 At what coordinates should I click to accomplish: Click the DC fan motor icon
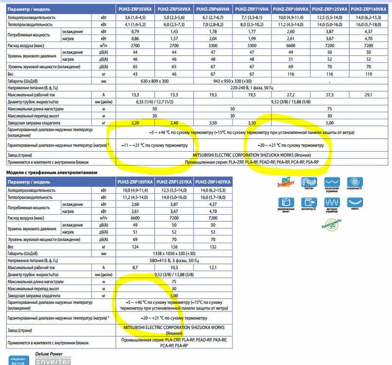(x=309, y=202)
